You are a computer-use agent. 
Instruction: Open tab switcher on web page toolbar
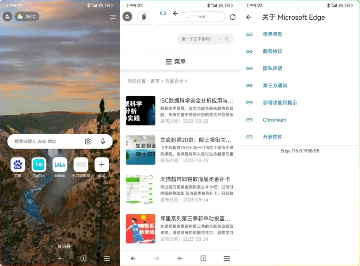click(203, 258)
